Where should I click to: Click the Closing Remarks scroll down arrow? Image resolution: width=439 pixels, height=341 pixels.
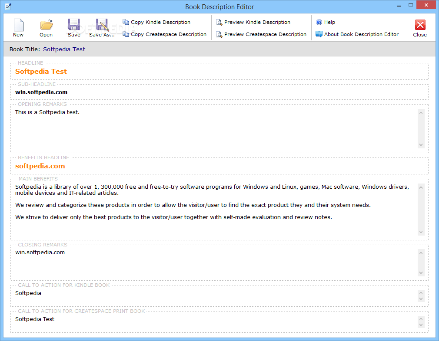point(421,273)
